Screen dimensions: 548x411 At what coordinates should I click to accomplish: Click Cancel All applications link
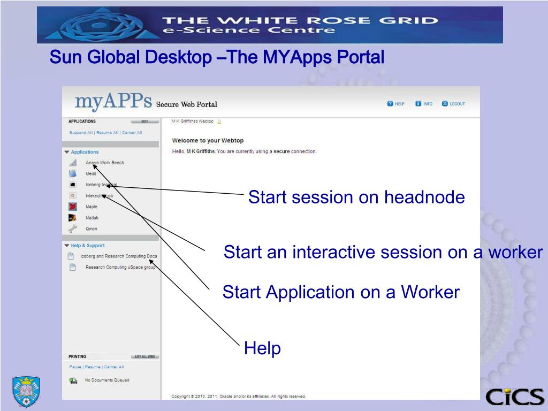[x=132, y=133]
